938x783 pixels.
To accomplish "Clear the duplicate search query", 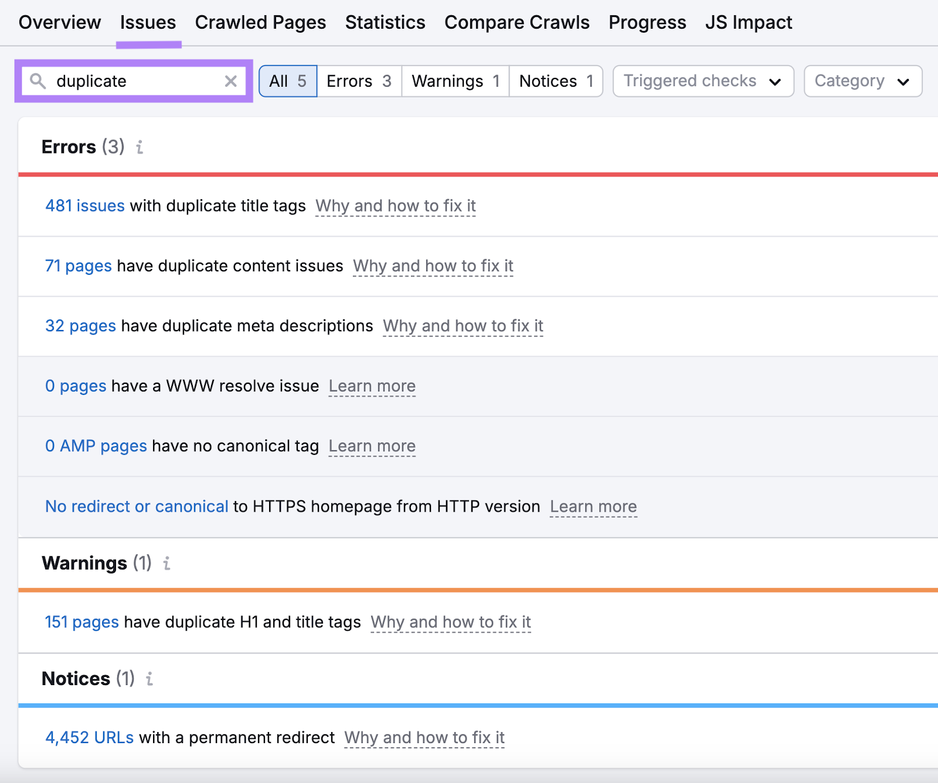I will coord(230,81).
